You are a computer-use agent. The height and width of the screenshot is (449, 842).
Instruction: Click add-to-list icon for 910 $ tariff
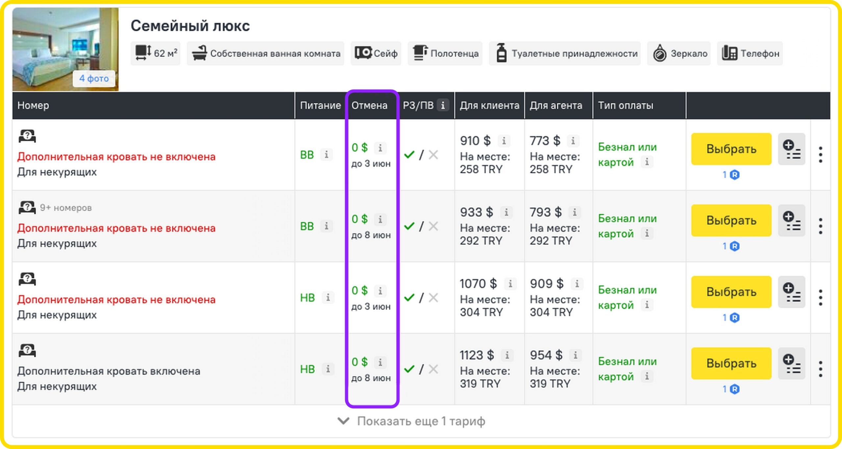[x=791, y=149]
